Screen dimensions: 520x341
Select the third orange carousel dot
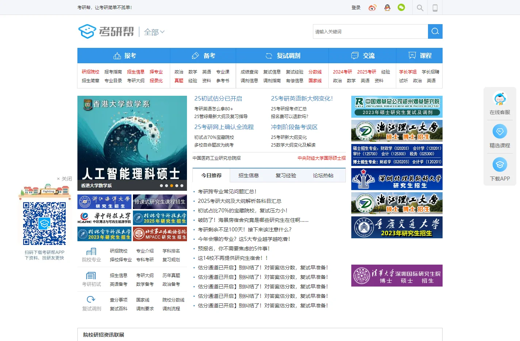tap(172, 186)
